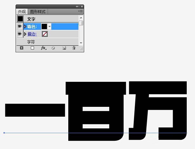
Task: Click the text baseline anchor point
Action: (4, 133)
